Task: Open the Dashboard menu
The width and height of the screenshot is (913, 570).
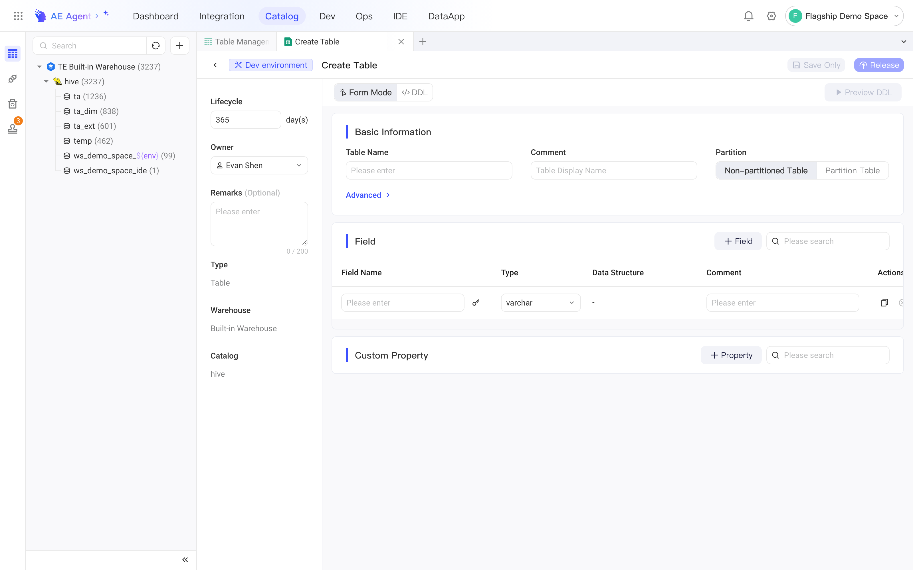Action: 155,16
